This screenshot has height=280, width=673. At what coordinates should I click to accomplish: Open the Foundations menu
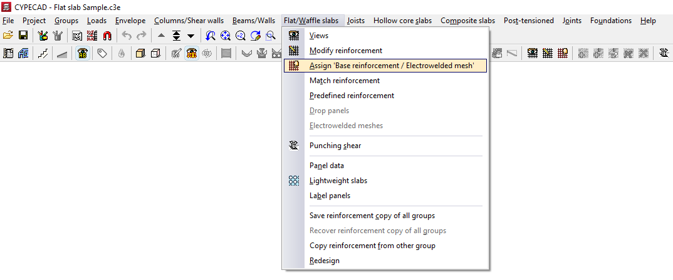coord(611,21)
